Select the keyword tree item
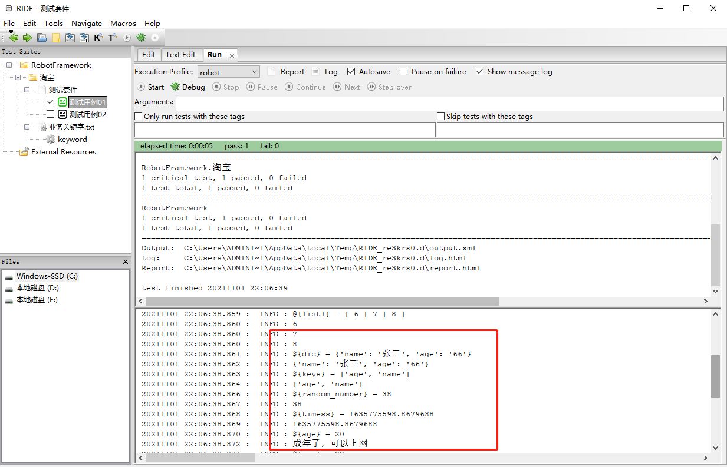The image size is (727, 467). coord(73,140)
